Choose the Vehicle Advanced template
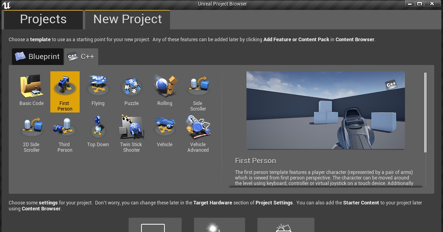 [x=198, y=133]
